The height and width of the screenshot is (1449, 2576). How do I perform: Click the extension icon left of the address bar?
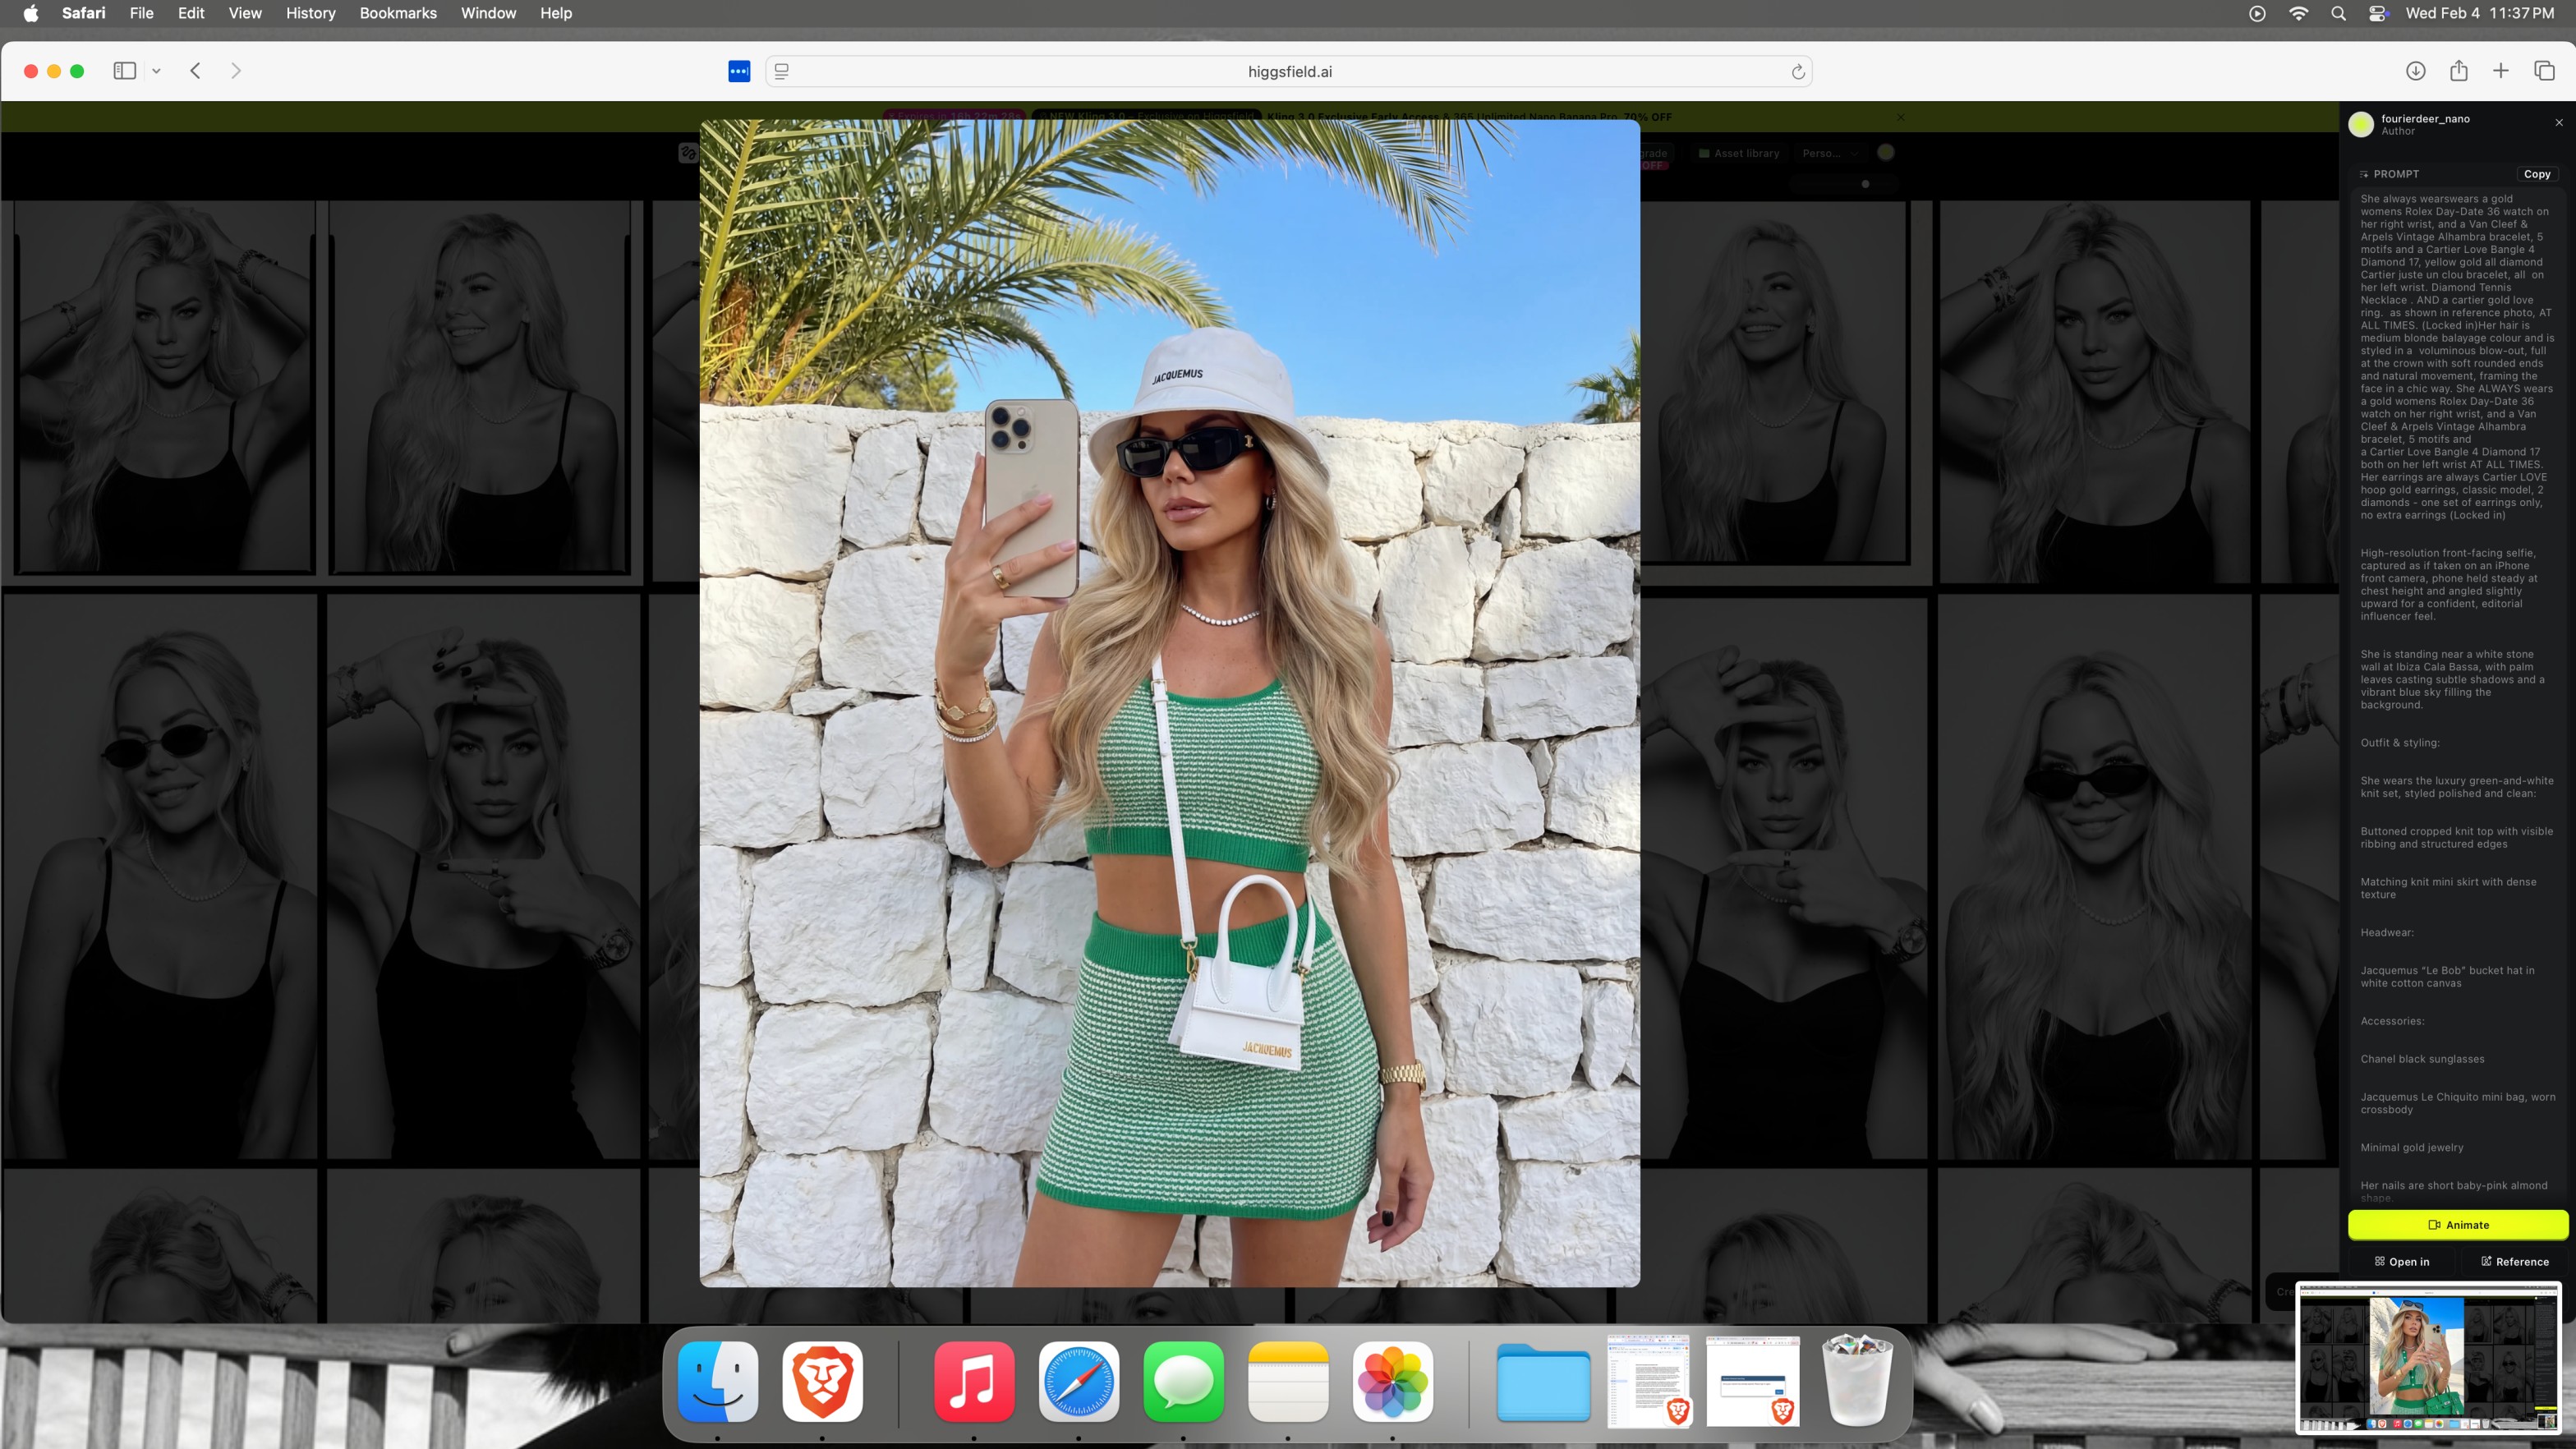739,72
